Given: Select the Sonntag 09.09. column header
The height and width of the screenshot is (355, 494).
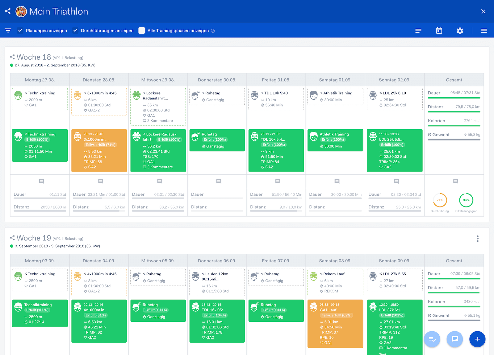Looking at the screenshot, I should coord(395,261).
